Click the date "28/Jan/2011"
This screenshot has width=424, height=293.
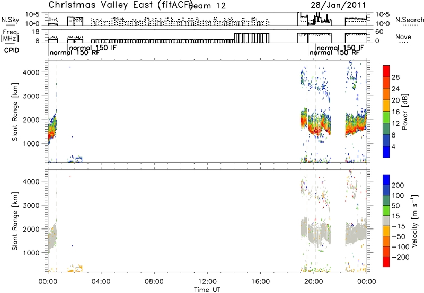(338, 5)
